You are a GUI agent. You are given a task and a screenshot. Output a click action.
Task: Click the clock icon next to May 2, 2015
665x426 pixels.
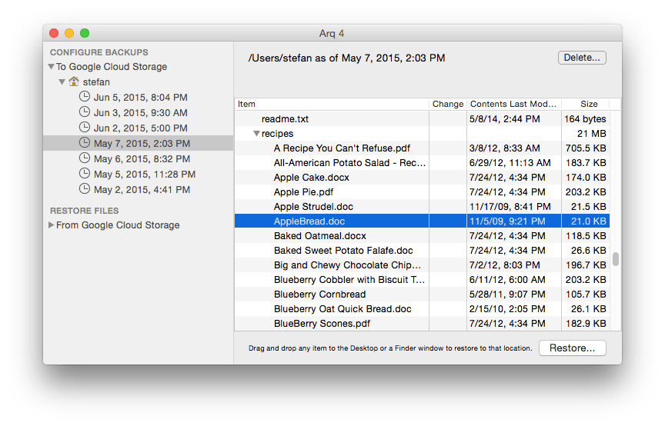[x=84, y=189]
